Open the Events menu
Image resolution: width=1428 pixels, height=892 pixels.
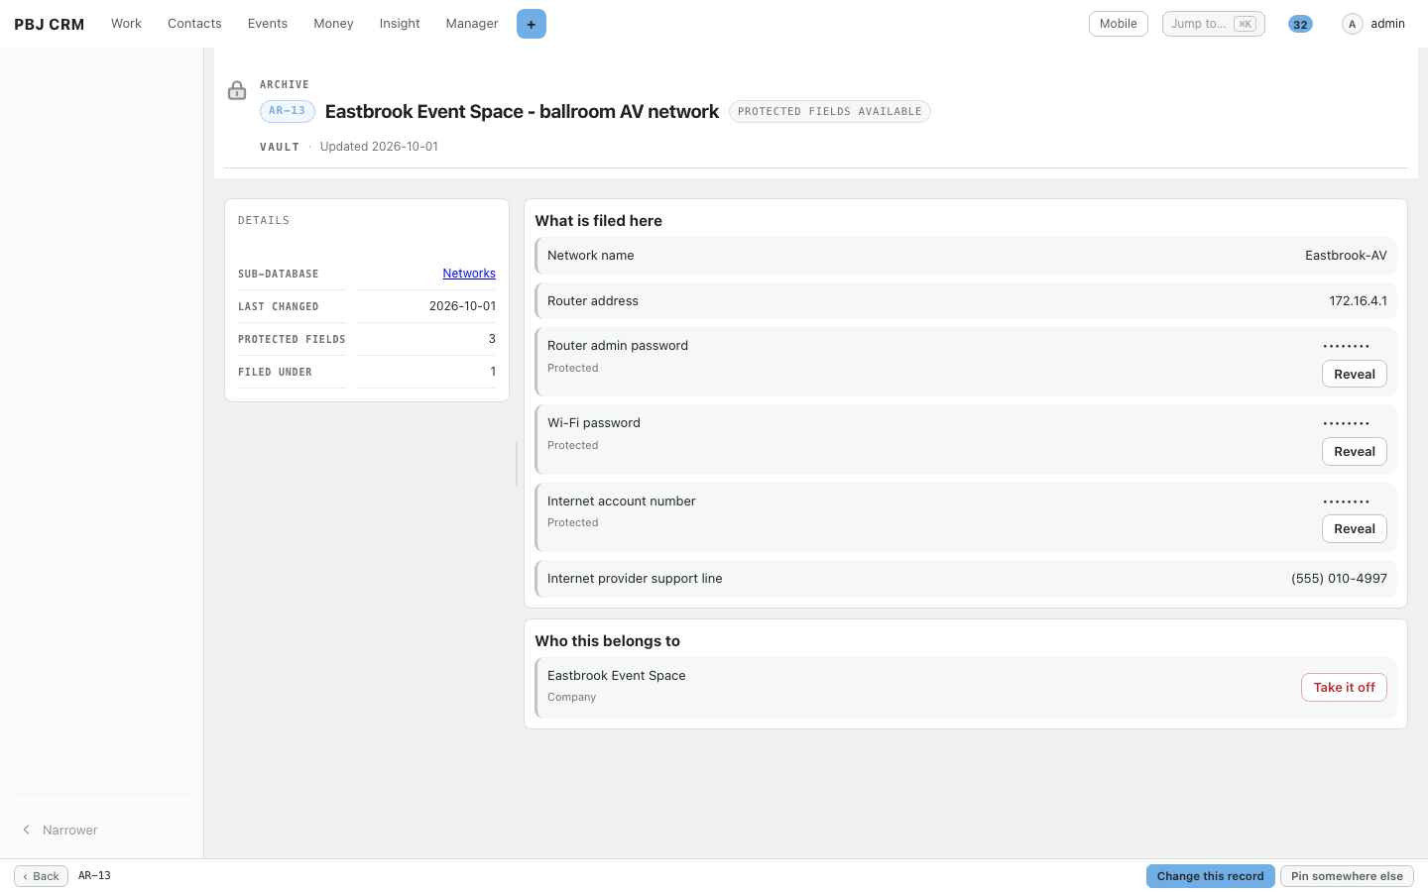pos(268,24)
